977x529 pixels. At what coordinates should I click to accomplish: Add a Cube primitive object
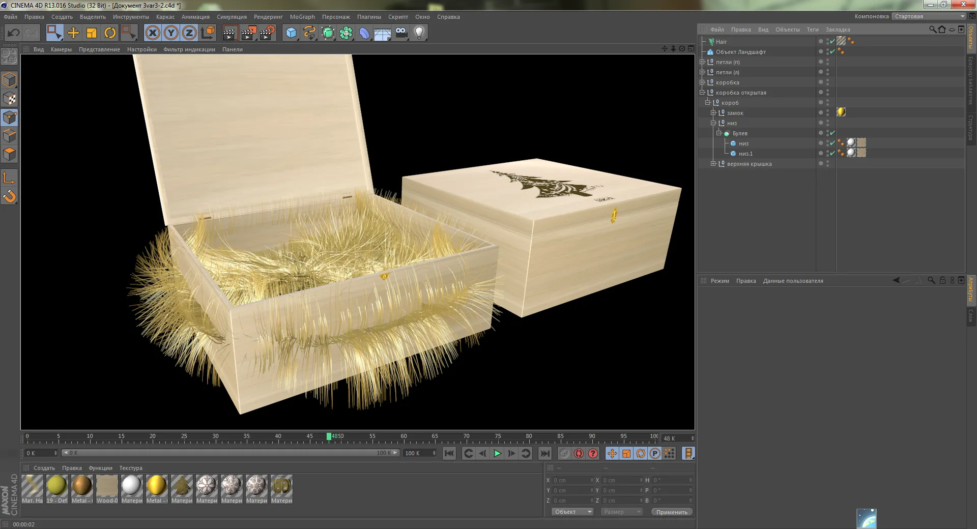pos(291,33)
